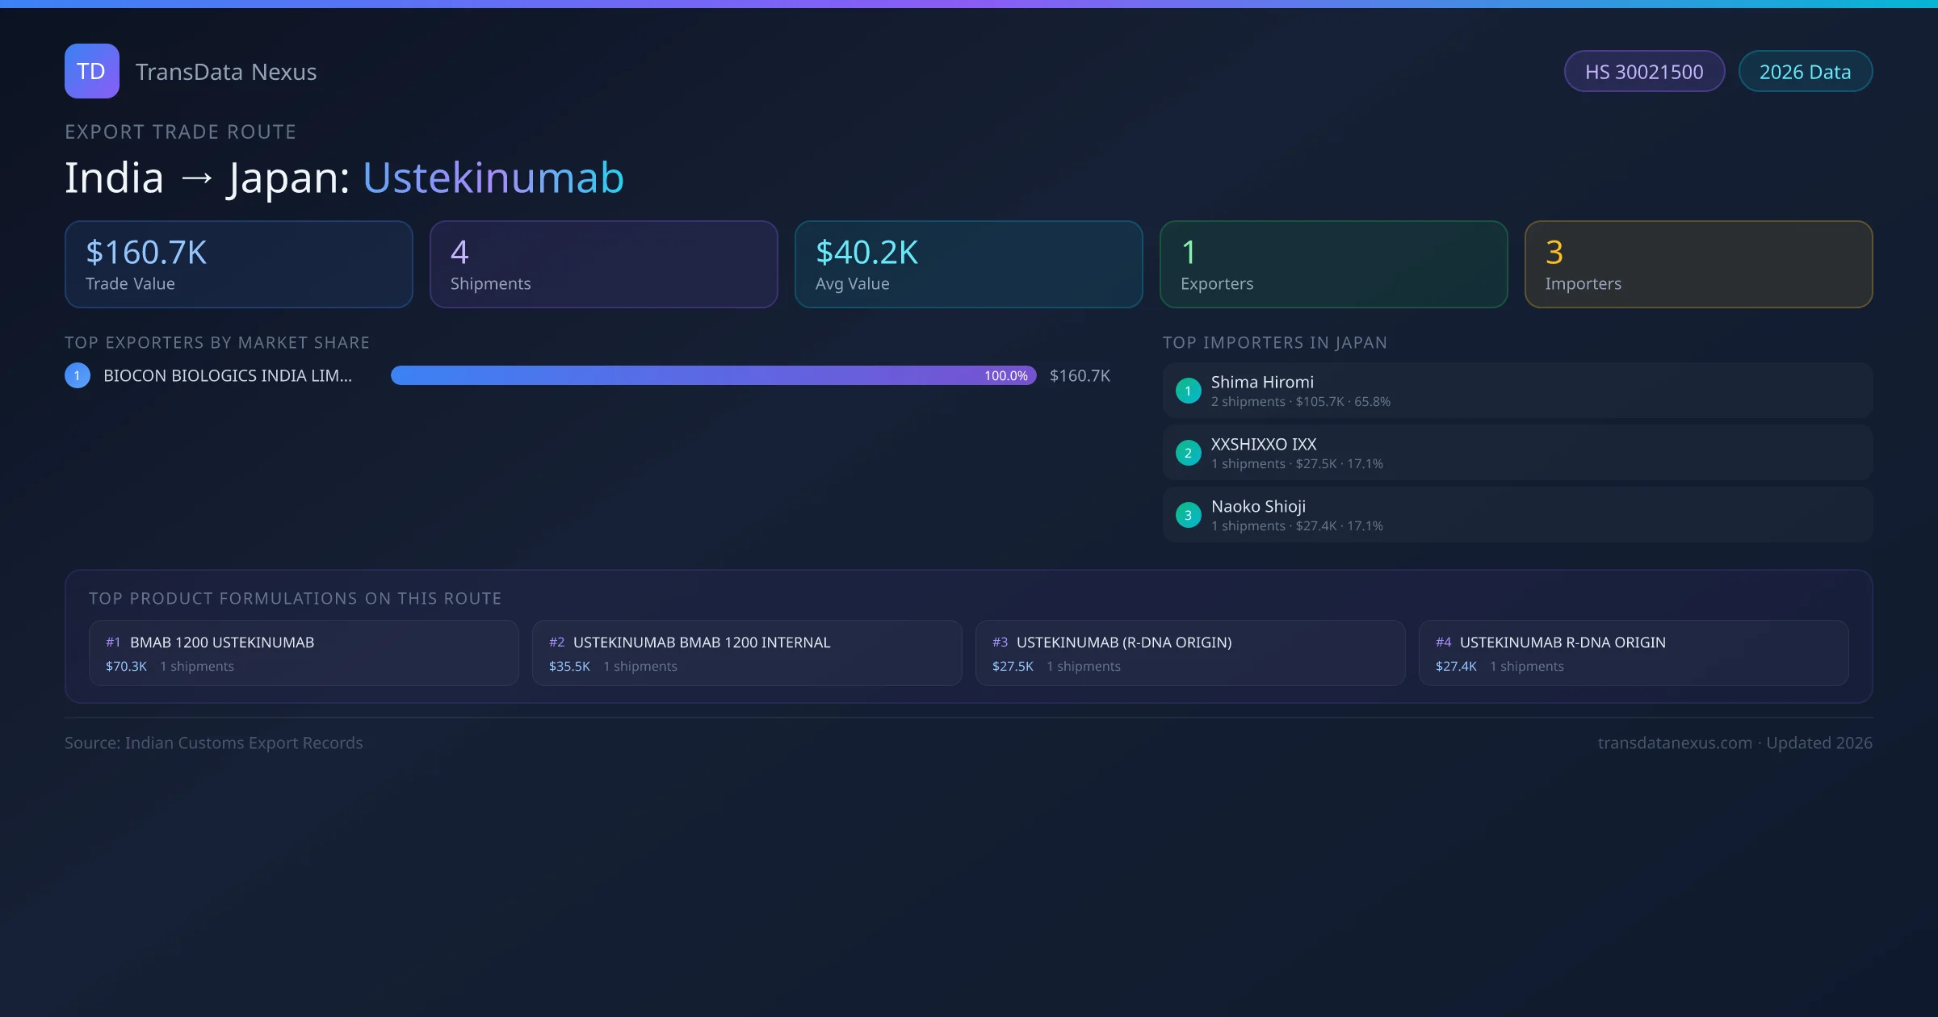Click Naoko Shioji's rank 3 badge
The image size is (1938, 1017).
(1188, 515)
